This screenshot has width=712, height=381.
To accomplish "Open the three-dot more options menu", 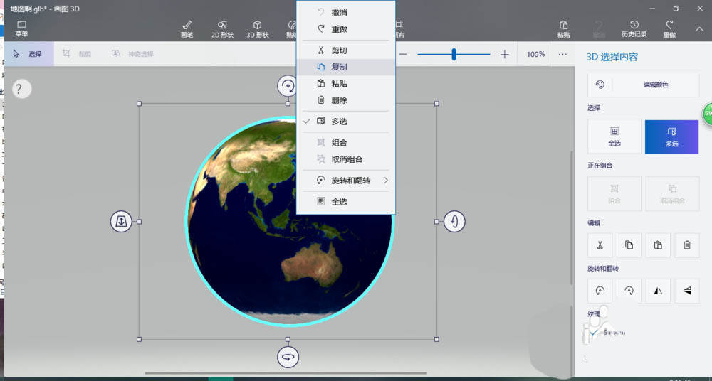I will pyautogui.click(x=562, y=55).
